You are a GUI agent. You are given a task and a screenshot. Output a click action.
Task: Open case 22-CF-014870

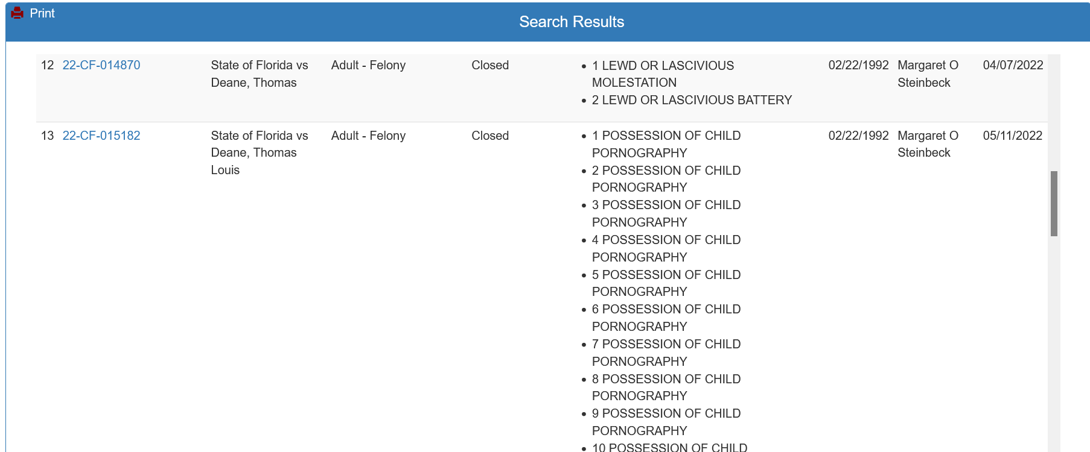(101, 65)
